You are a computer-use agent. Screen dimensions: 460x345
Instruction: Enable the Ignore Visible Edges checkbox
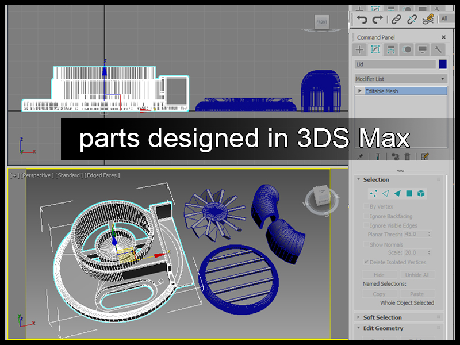366,225
